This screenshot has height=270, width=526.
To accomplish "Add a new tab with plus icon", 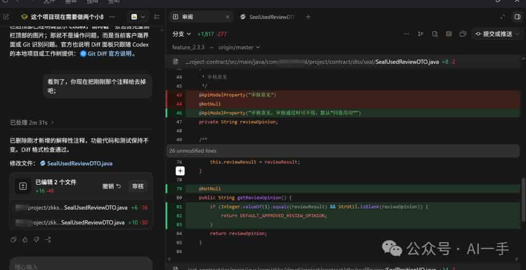I will point(308,17).
